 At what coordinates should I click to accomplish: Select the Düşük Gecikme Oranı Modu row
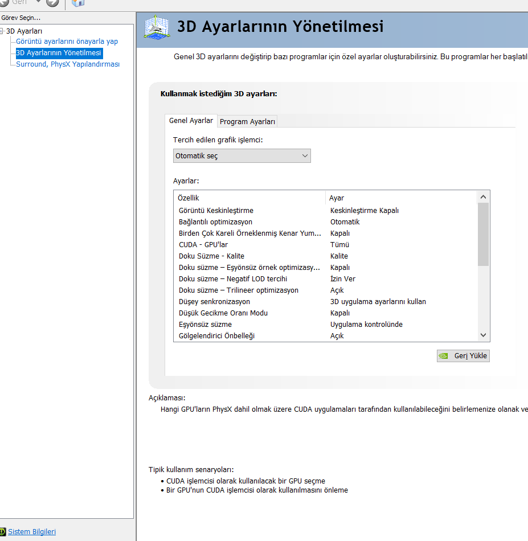[x=326, y=313]
